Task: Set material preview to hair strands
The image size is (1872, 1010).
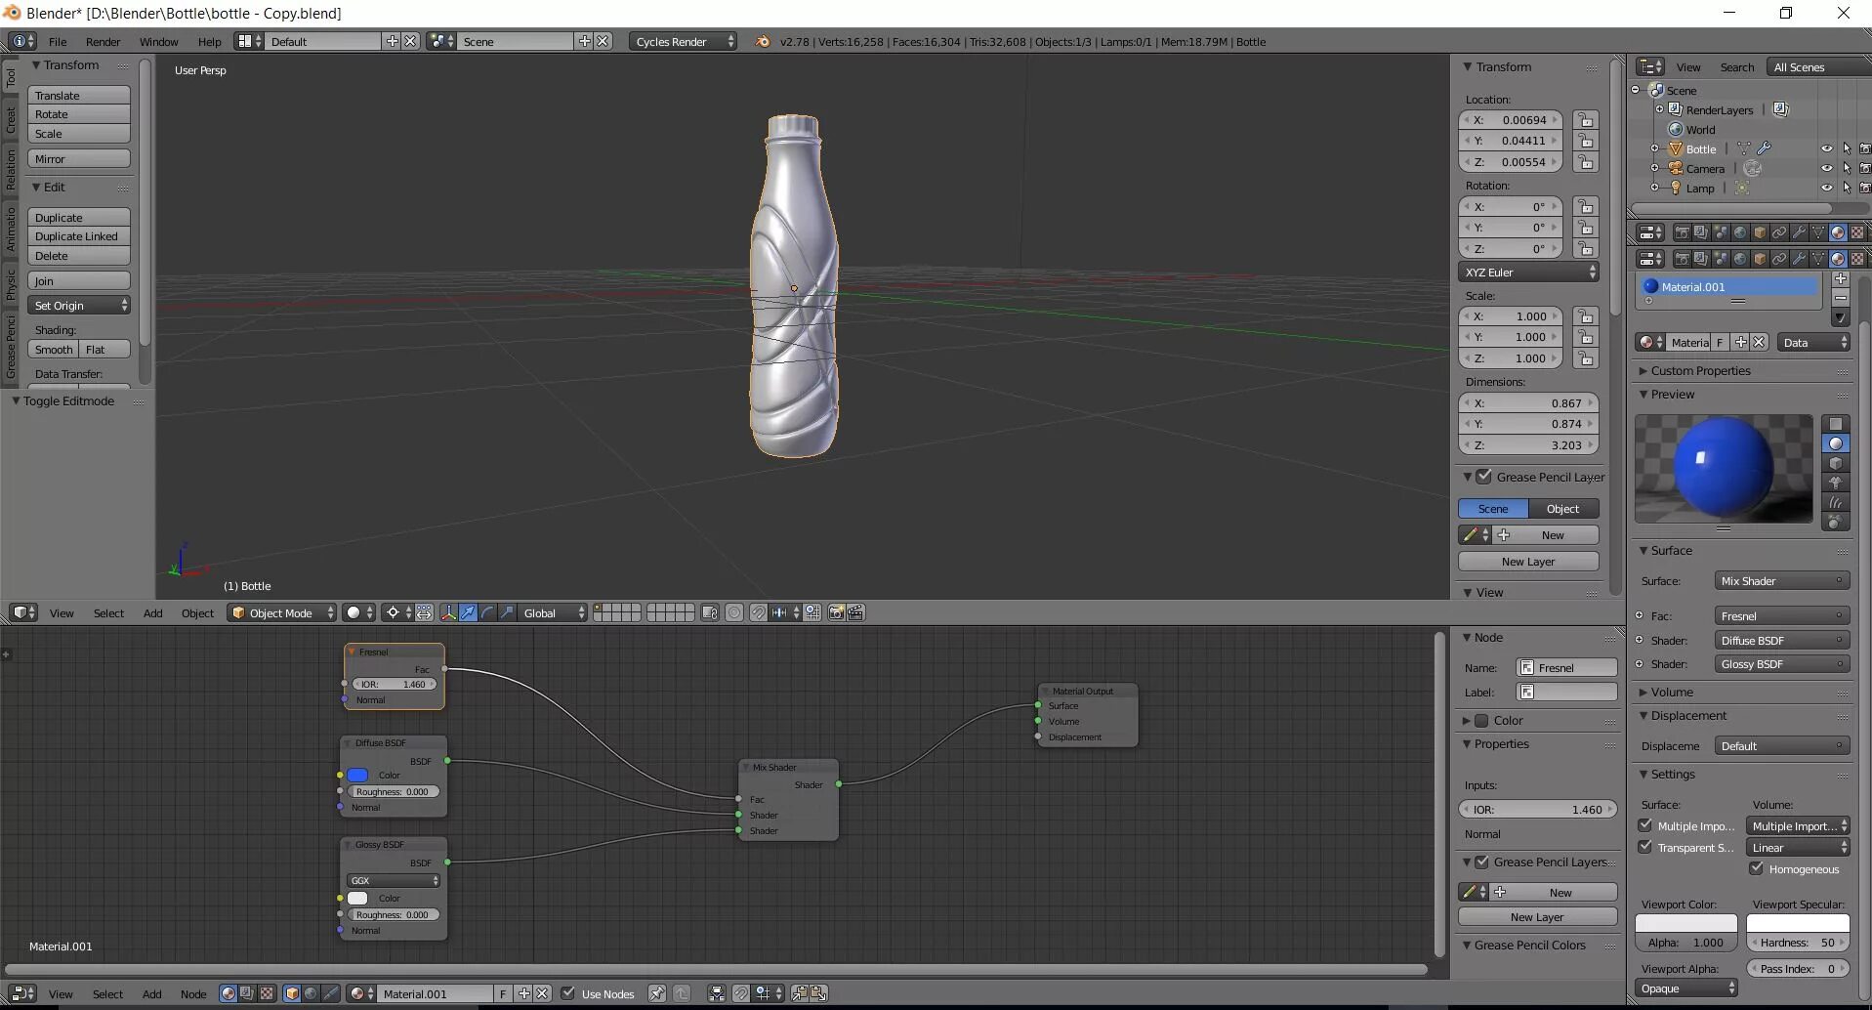Action: click(1836, 502)
